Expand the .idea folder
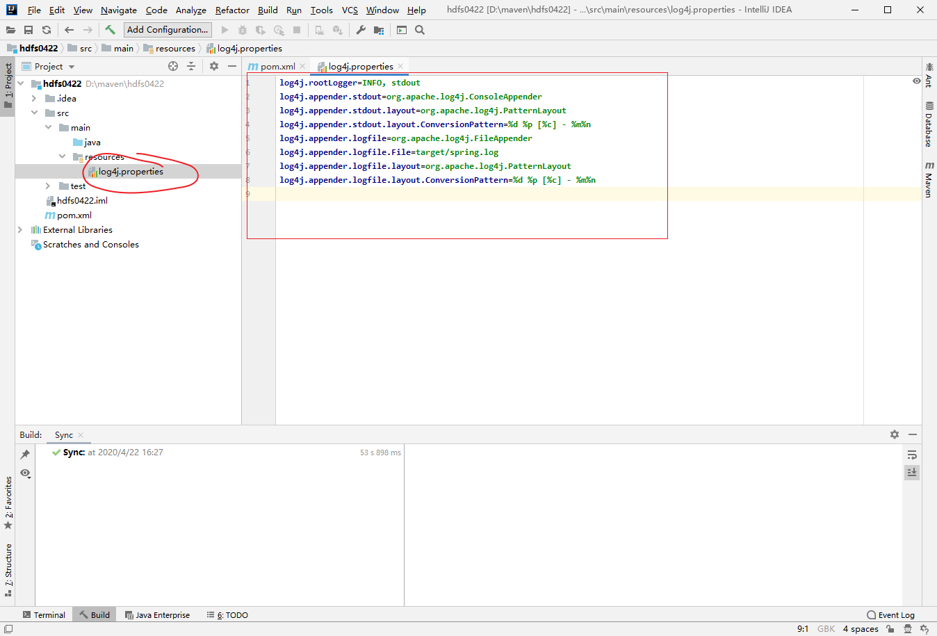Screen dimensions: 937x636 [34, 98]
